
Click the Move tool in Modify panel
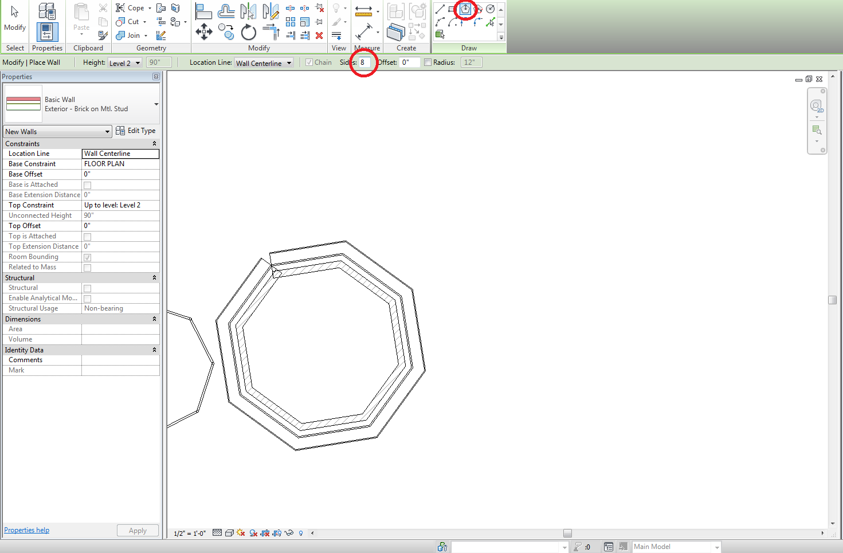tap(204, 32)
